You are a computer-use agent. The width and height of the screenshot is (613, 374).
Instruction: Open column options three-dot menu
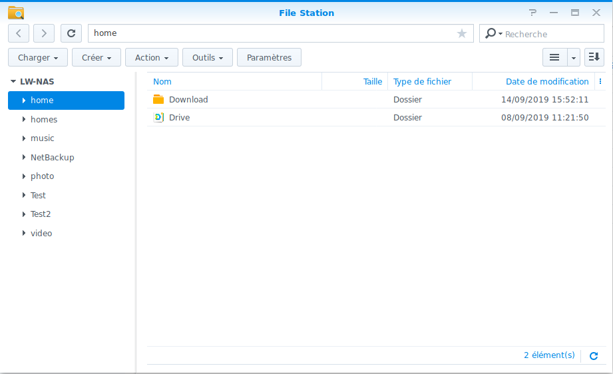click(x=600, y=82)
